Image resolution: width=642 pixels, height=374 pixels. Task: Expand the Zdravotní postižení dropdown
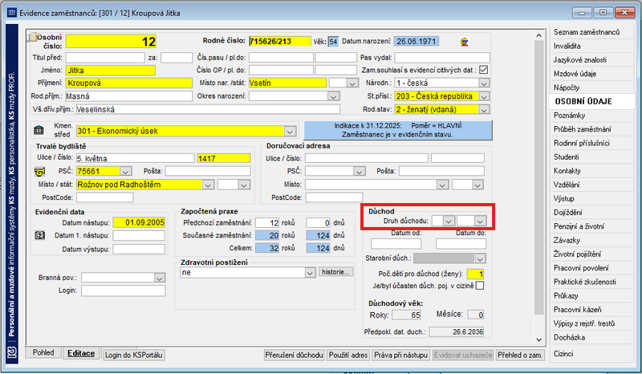point(311,273)
